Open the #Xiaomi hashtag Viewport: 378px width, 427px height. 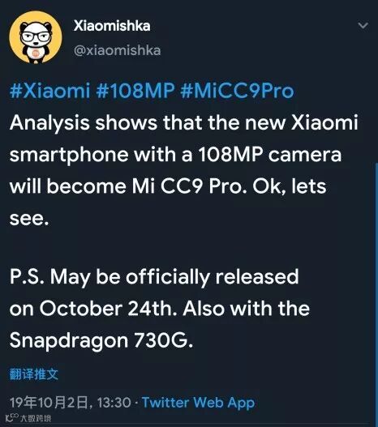click(49, 91)
